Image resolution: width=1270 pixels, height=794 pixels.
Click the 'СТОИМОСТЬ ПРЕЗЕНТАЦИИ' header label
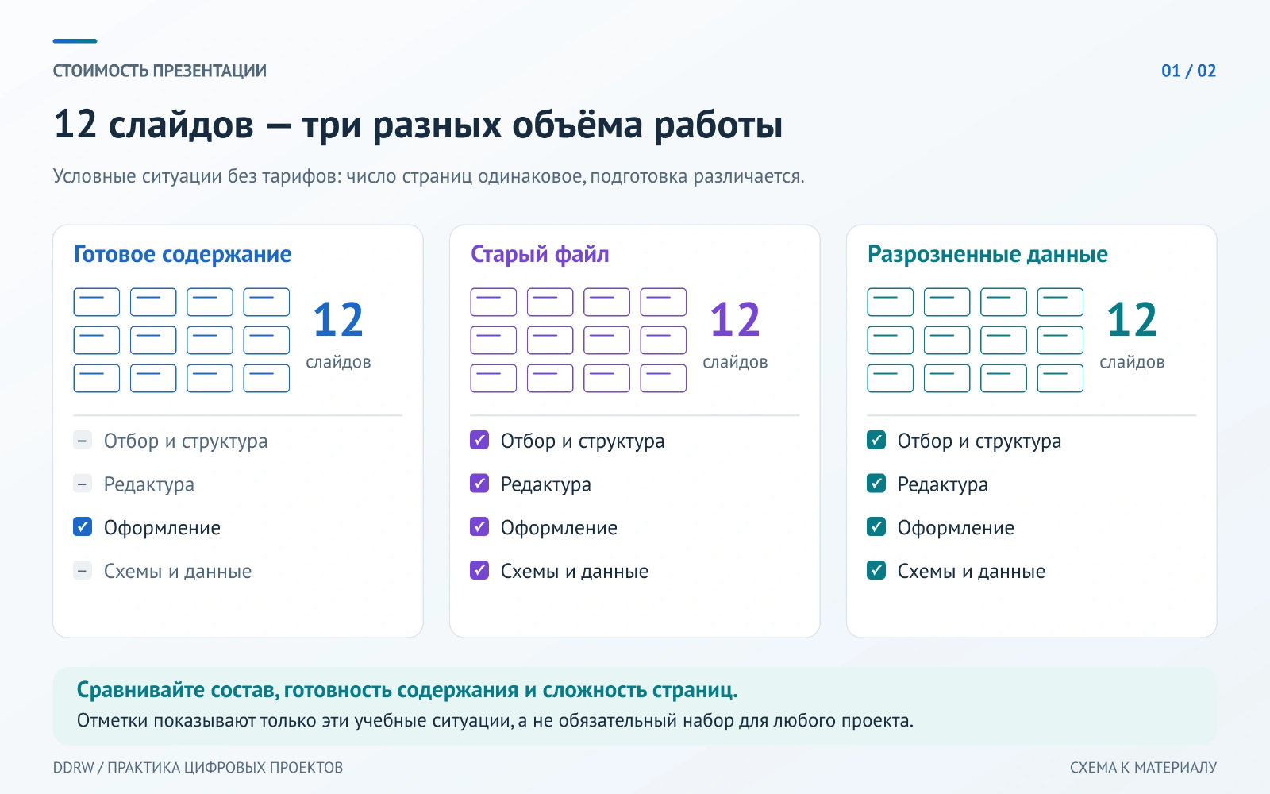coord(160,71)
